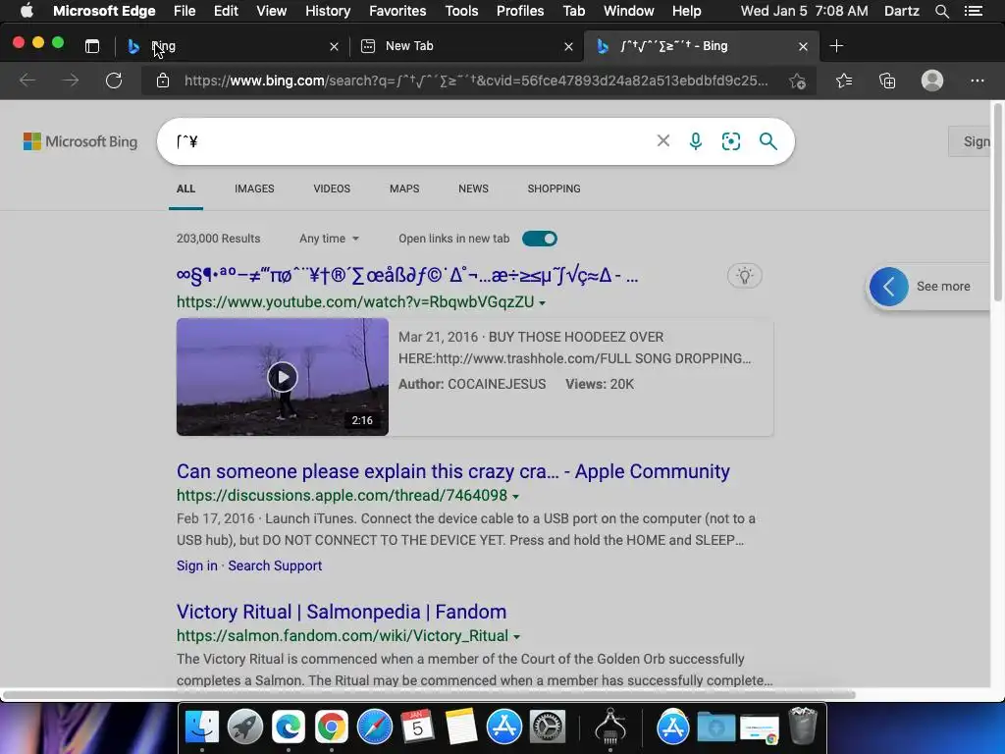Go back with the back arrow
The width and height of the screenshot is (1005, 754).
tap(27, 81)
